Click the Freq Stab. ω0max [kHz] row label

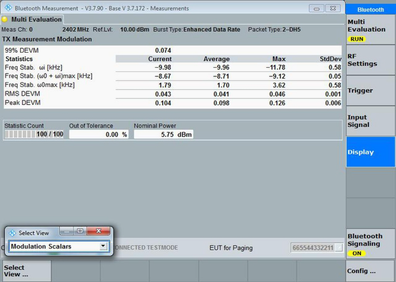40,85
